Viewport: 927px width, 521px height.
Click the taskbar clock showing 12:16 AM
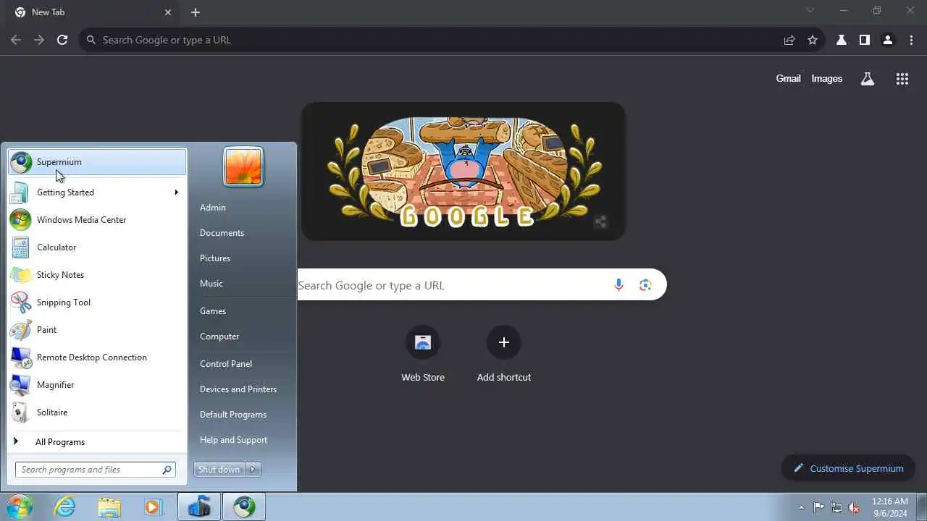890,507
